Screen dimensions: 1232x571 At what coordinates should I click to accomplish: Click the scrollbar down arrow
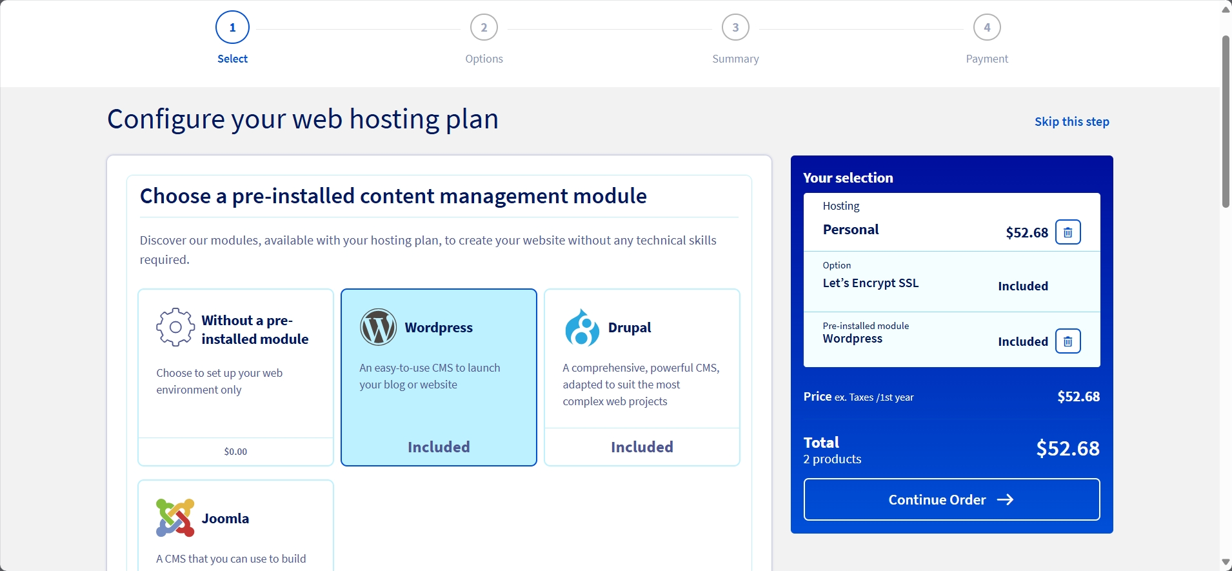[x=1226, y=563]
